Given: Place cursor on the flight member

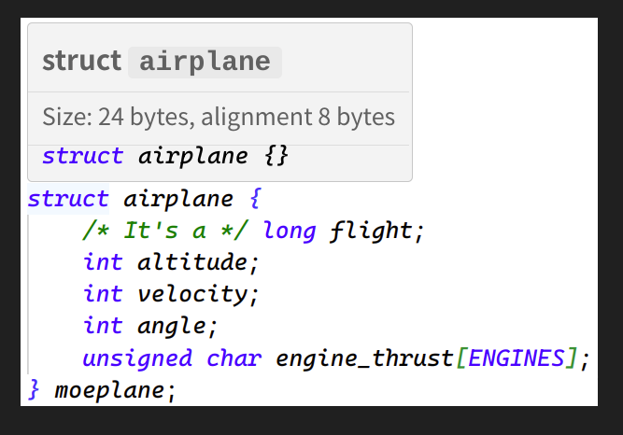Looking at the screenshot, I should click(x=373, y=231).
